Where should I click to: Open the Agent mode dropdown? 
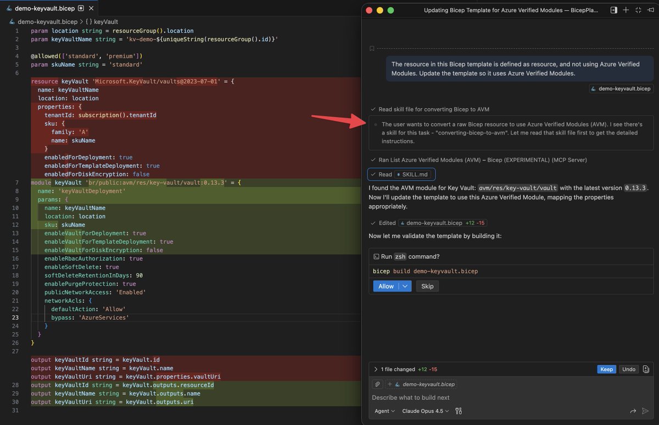point(384,411)
